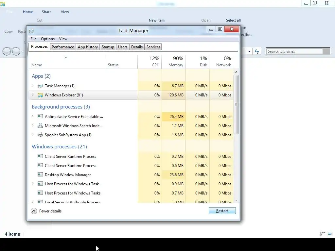This screenshot has height=251, width=335.
Task: Click the first Client Server Runtime Process icon
Action: point(40,156)
